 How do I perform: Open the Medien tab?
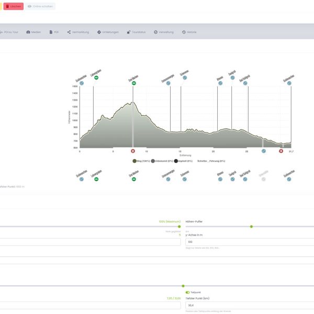coord(33,32)
